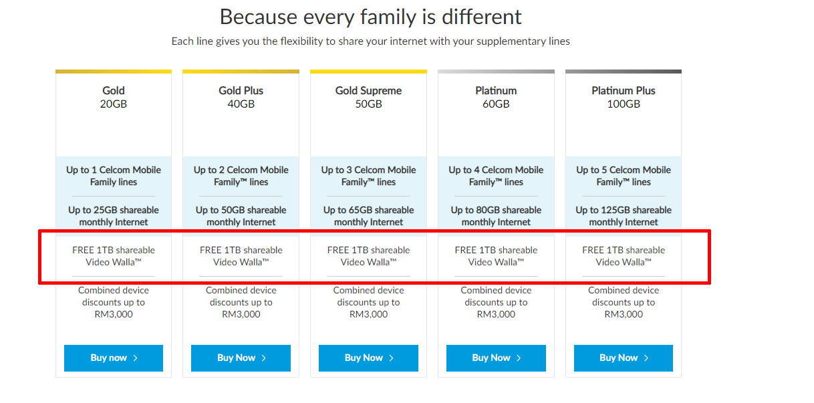Click the Platinum 60GB plan title
The image size is (814, 403).
coord(496,97)
